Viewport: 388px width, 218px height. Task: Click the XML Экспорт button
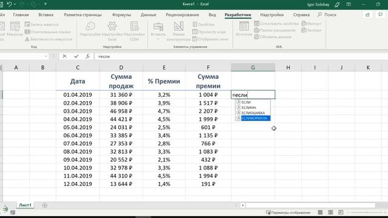coord(311,30)
